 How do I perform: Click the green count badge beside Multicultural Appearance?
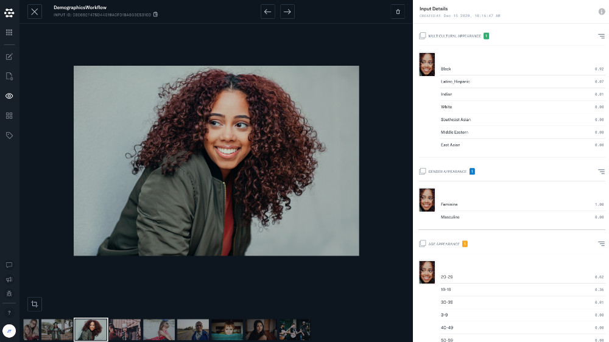pyautogui.click(x=486, y=36)
